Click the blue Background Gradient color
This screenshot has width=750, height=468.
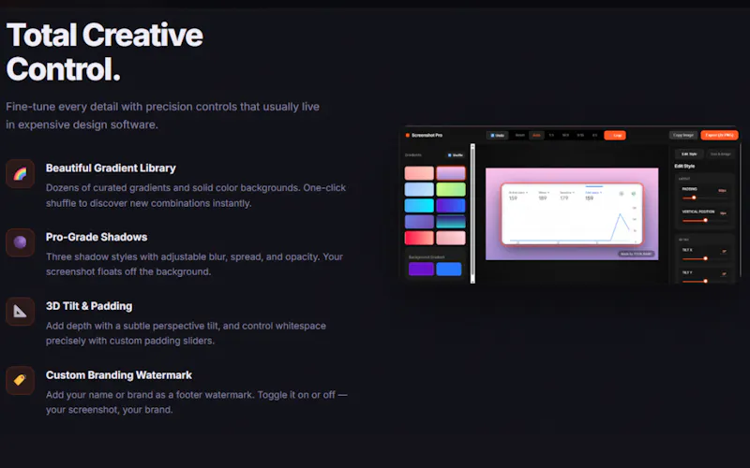(449, 269)
